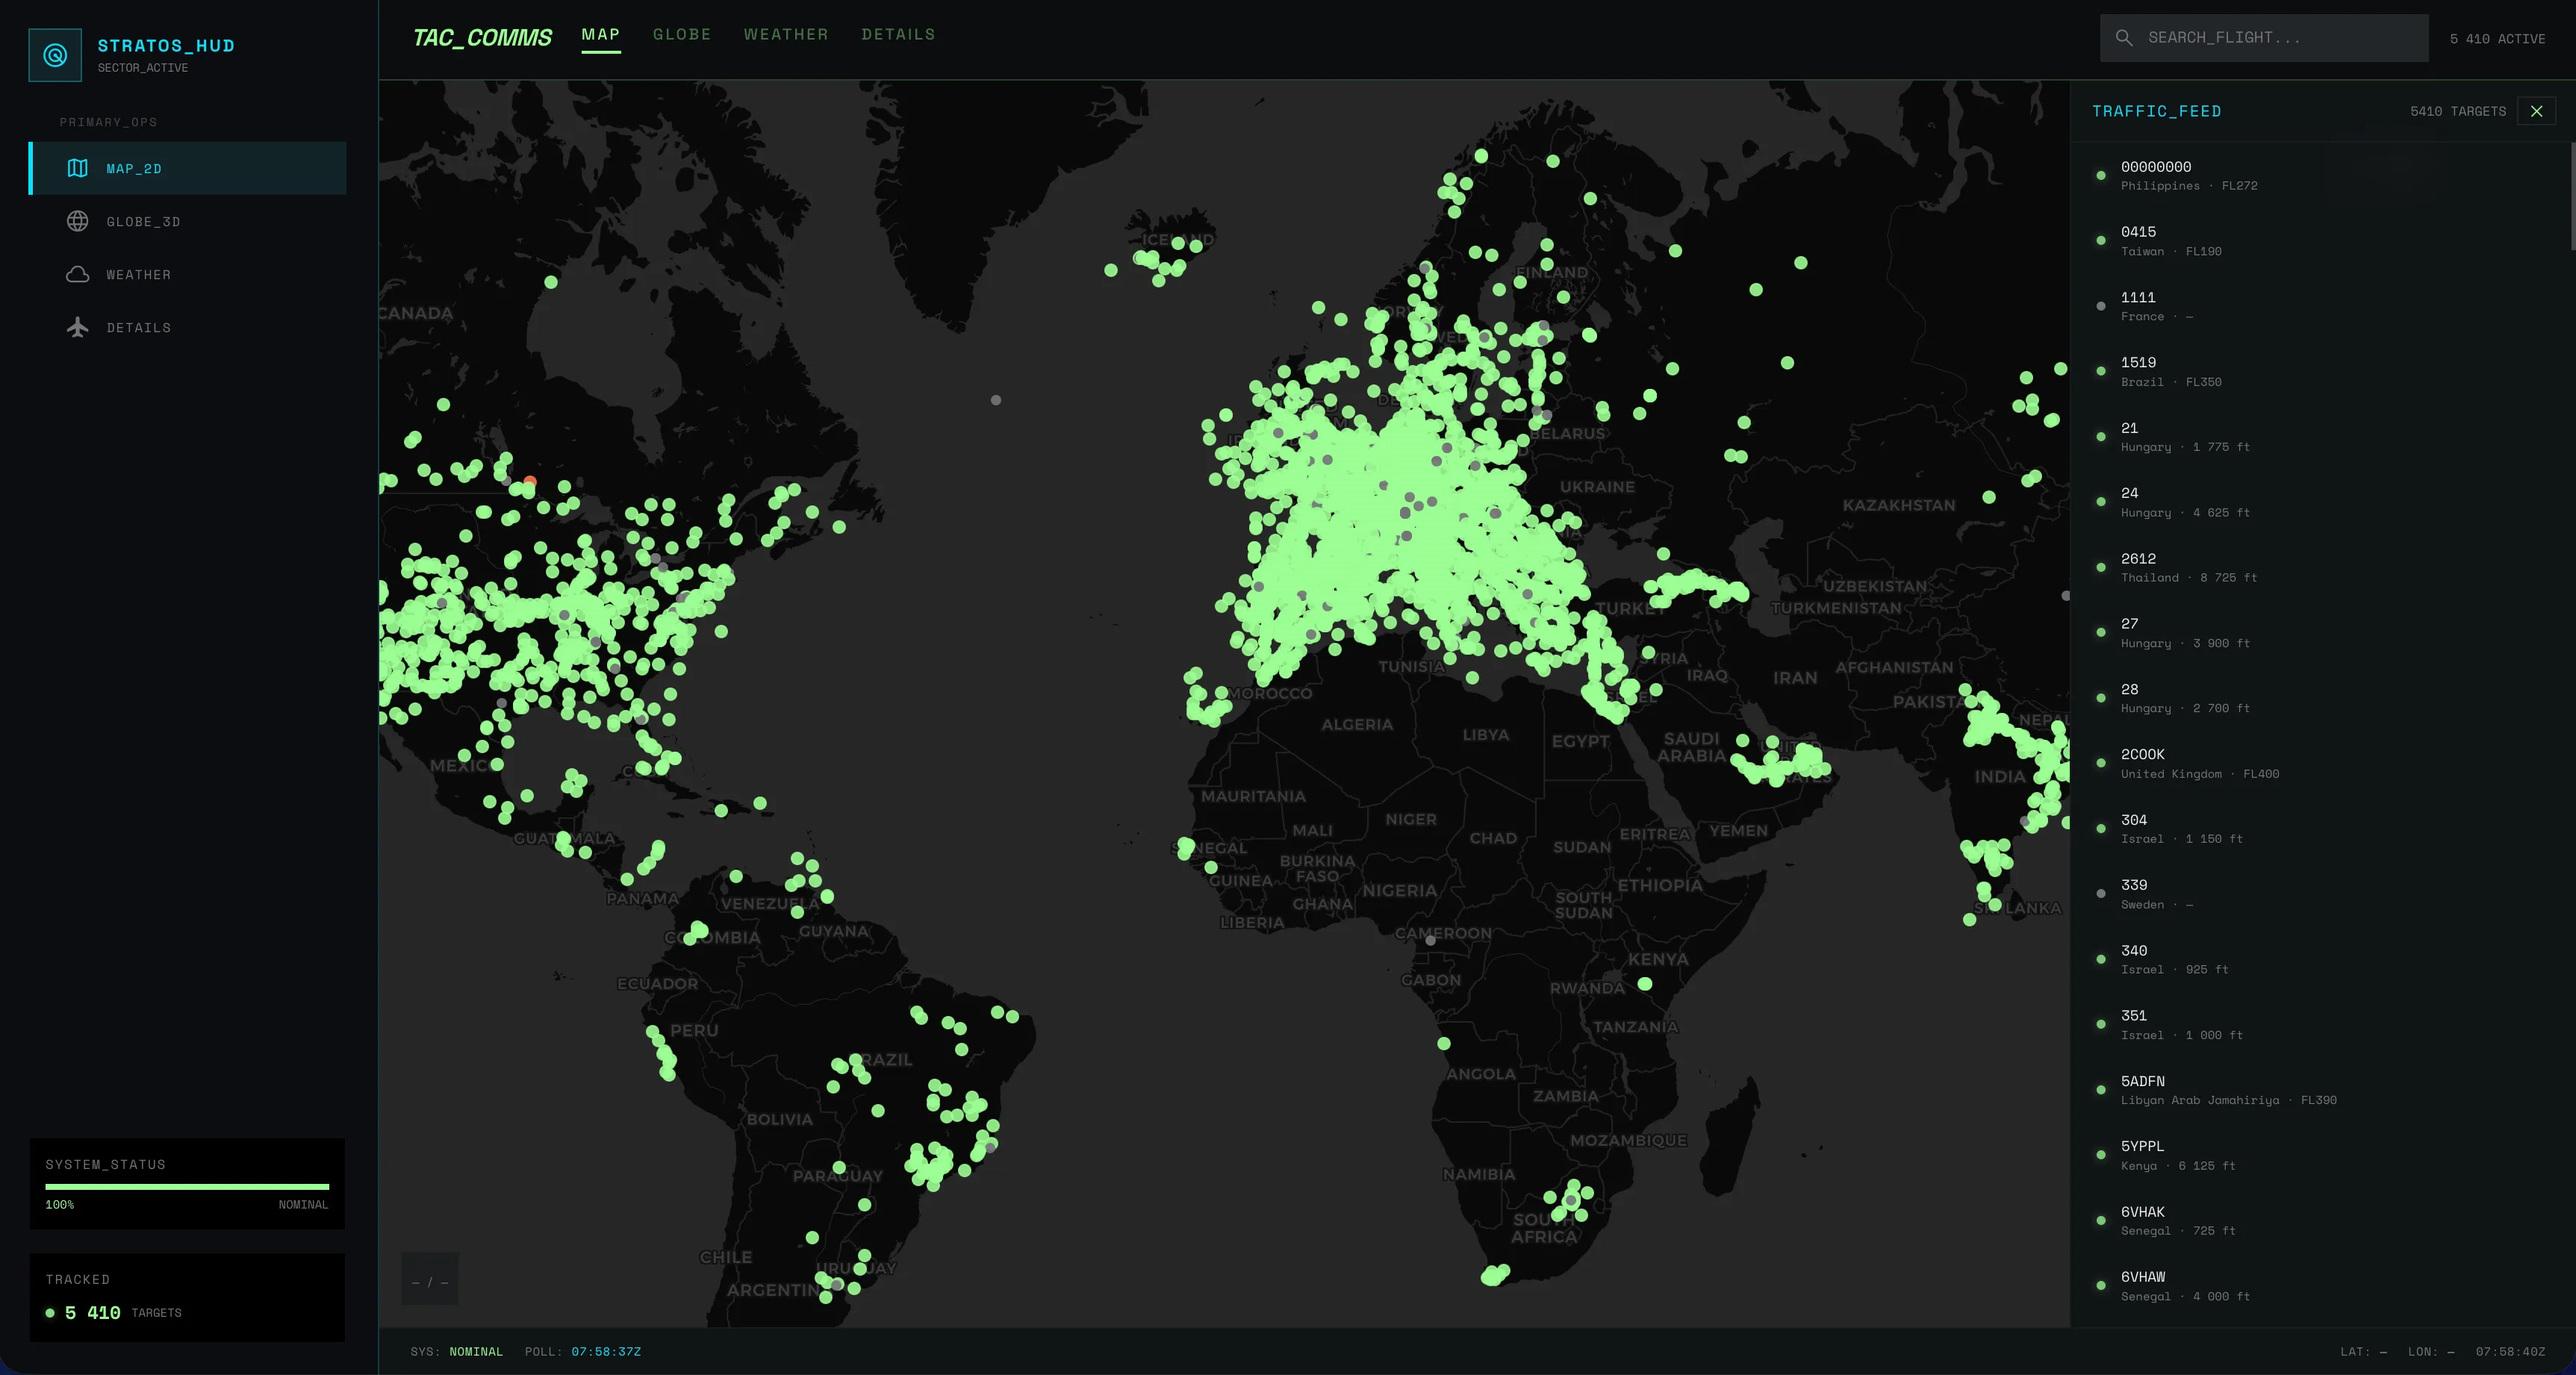The image size is (2576, 1375).
Task: Click the TAC_COMMS title
Action: (x=482, y=38)
